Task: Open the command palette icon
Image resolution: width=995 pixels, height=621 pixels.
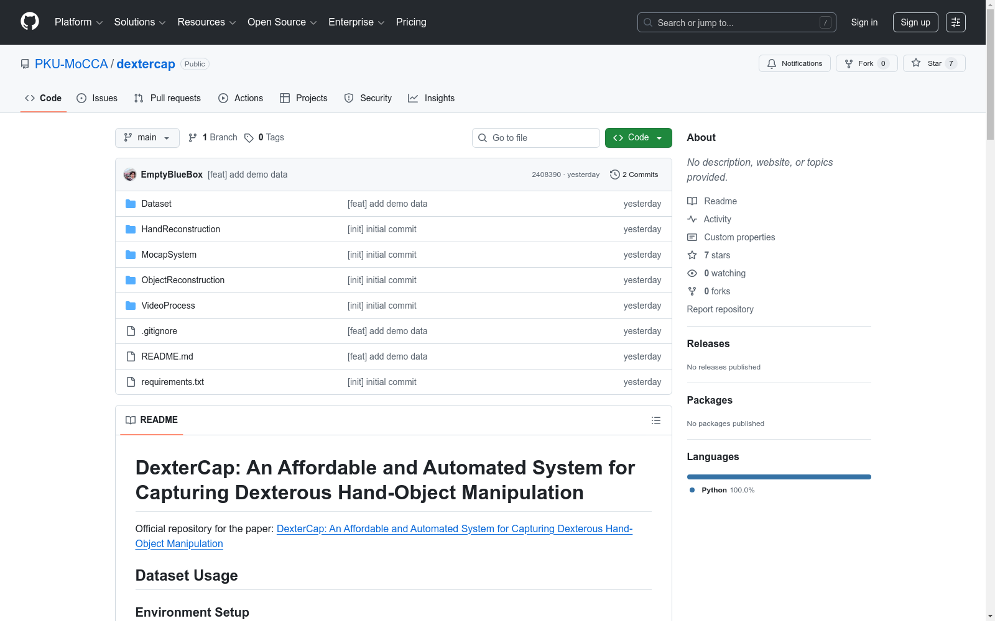Action: [956, 22]
